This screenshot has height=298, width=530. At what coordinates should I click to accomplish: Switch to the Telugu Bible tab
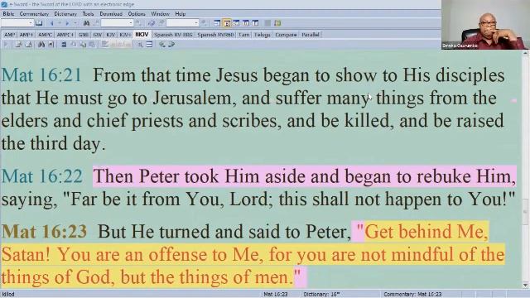[263, 35]
